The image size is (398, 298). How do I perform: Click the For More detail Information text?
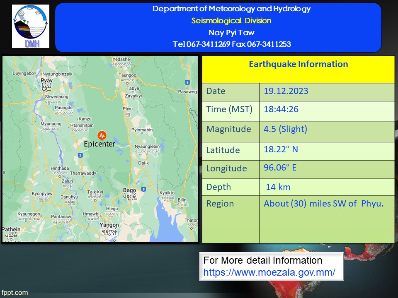click(x=263, y=260)
